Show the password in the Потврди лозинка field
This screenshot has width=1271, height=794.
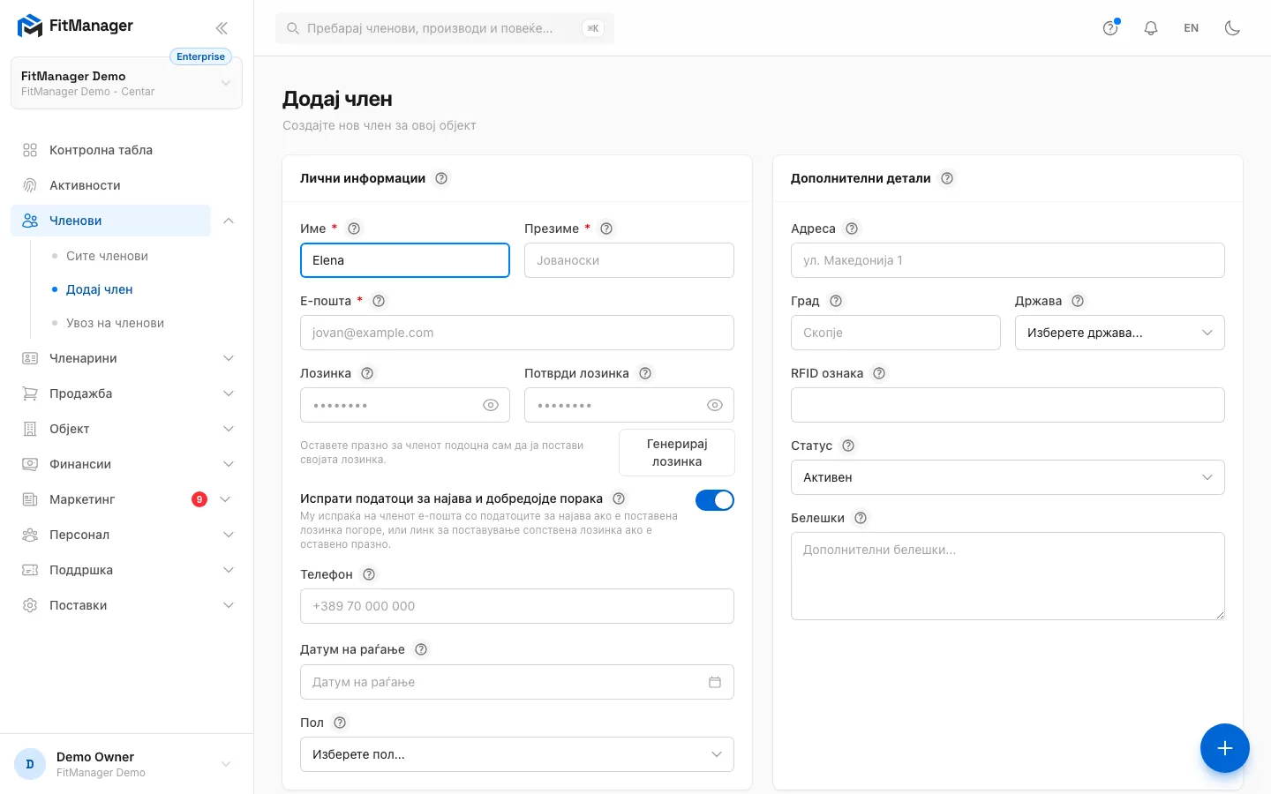coord(715,405)
